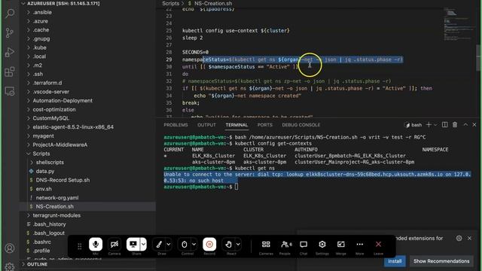Click Show Recommendations button
Viewport: 482px width, 271px height.
pos(441,261)
